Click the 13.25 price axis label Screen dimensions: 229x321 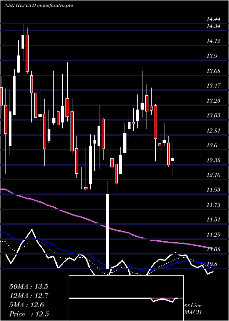pyautogui.click(x=213, y=101)
